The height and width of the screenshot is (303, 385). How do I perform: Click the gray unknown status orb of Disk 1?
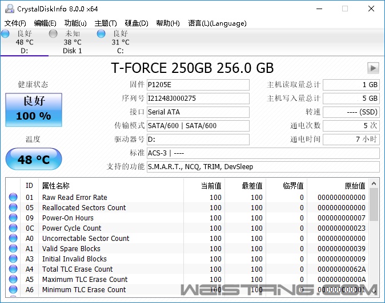pos(53,34)
